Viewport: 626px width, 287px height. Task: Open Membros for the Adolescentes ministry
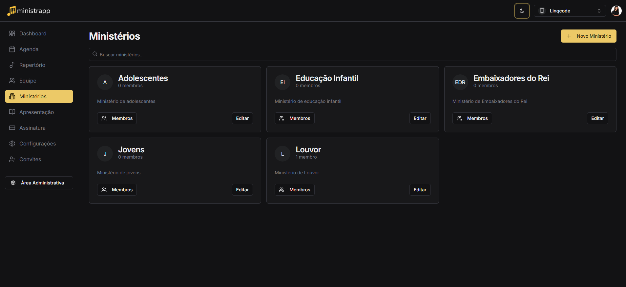(x=117, y=118)
